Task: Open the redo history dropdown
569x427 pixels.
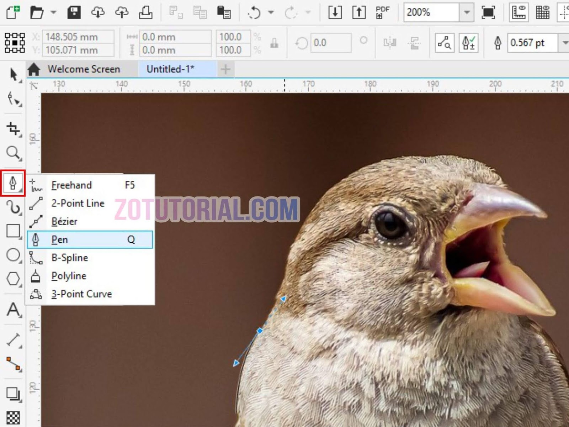Action: pyautogui.click(x=308, y=13)
